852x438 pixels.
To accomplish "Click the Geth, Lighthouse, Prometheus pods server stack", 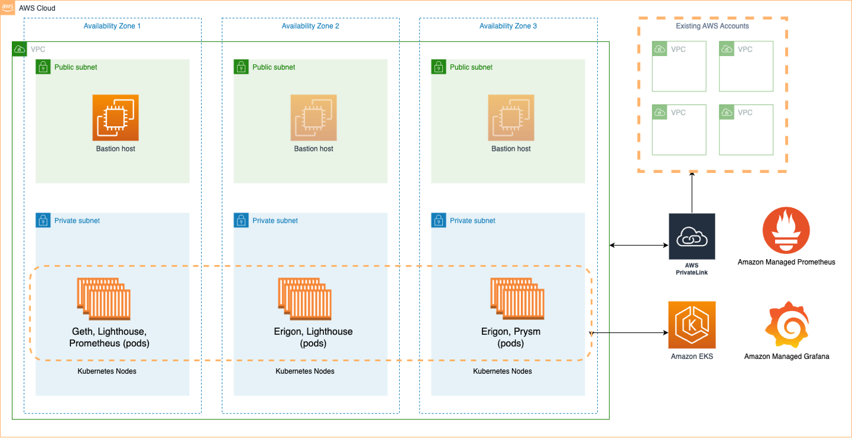I will [x=104, y=298].
